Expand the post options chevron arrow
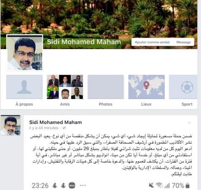201x190 pixels. 189,123
